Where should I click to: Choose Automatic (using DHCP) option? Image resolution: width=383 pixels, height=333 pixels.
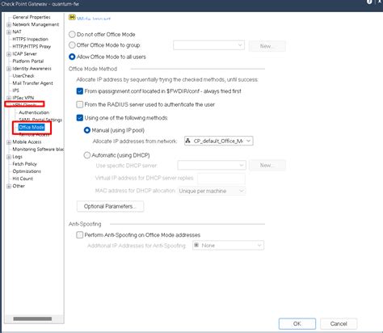pyautogui.click(x=87, y=155)
